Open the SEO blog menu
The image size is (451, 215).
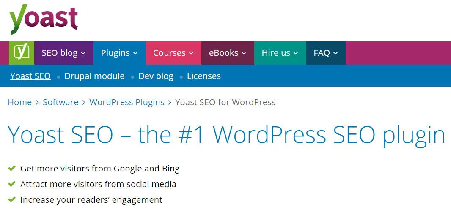coord(64,53)
